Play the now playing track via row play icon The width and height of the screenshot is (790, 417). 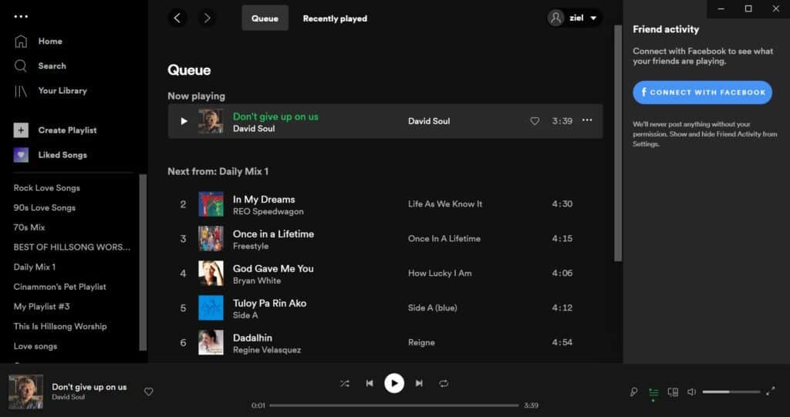coord(184,121)
